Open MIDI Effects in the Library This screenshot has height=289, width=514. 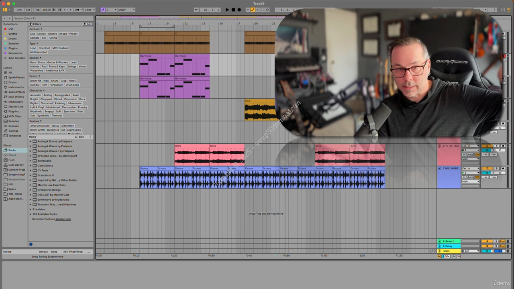pos(16,97)
